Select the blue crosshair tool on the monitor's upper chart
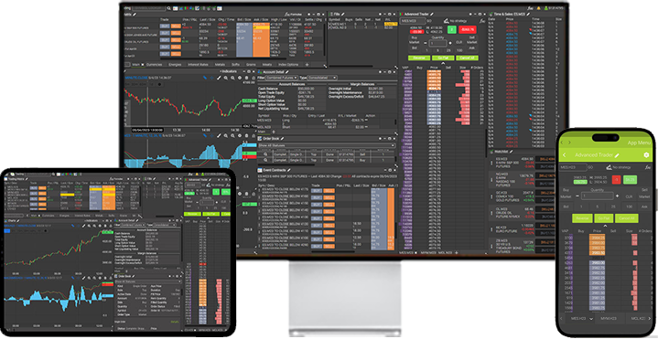Image resolution: width=669 pixels, height=339 pixels. [x=211, y=78]
